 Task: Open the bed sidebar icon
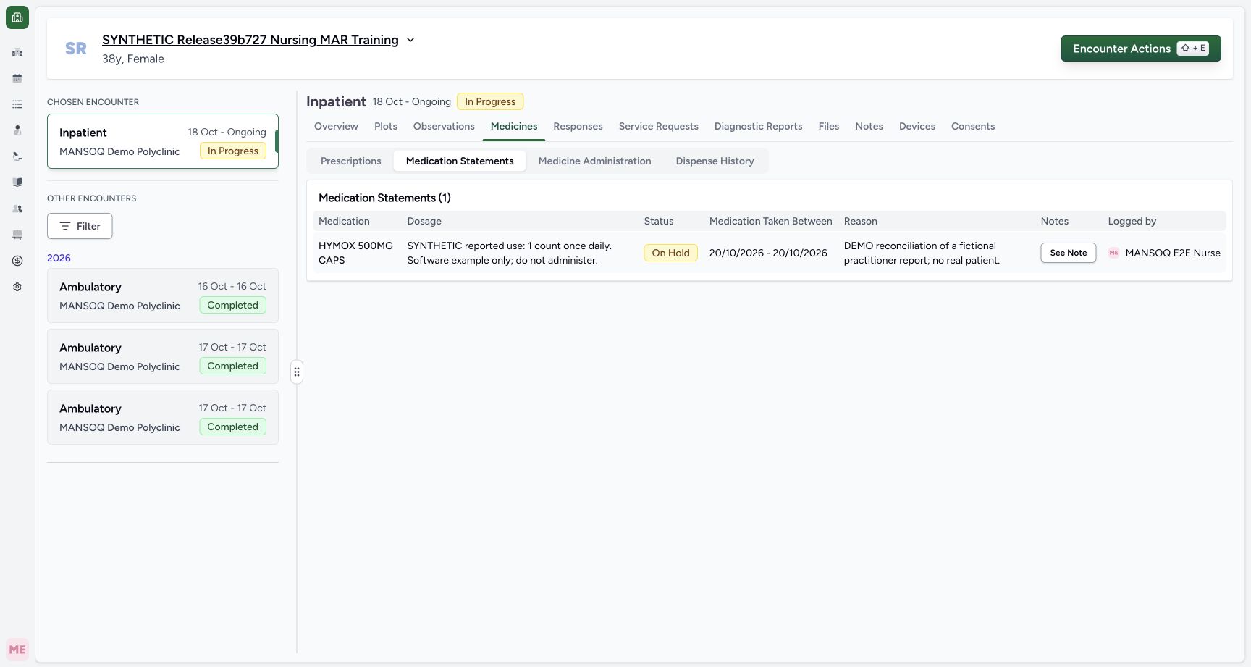point(17,235)
